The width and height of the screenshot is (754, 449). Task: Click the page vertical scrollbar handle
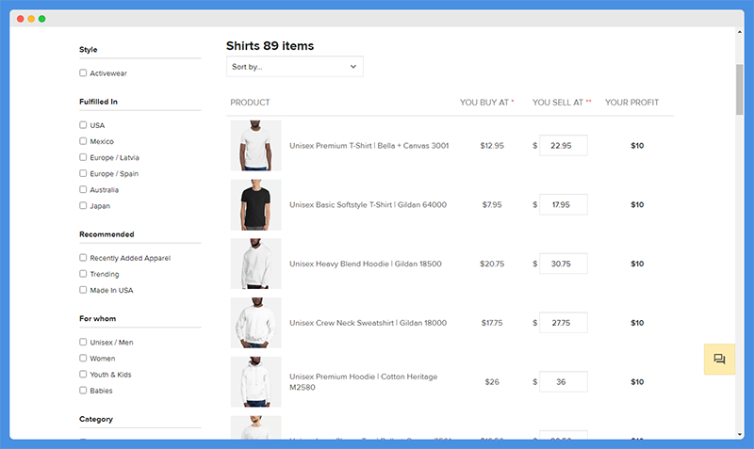[739, 89]
